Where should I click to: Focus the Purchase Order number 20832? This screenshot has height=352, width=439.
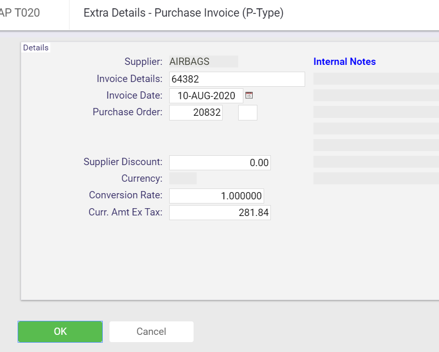[196, 113]
